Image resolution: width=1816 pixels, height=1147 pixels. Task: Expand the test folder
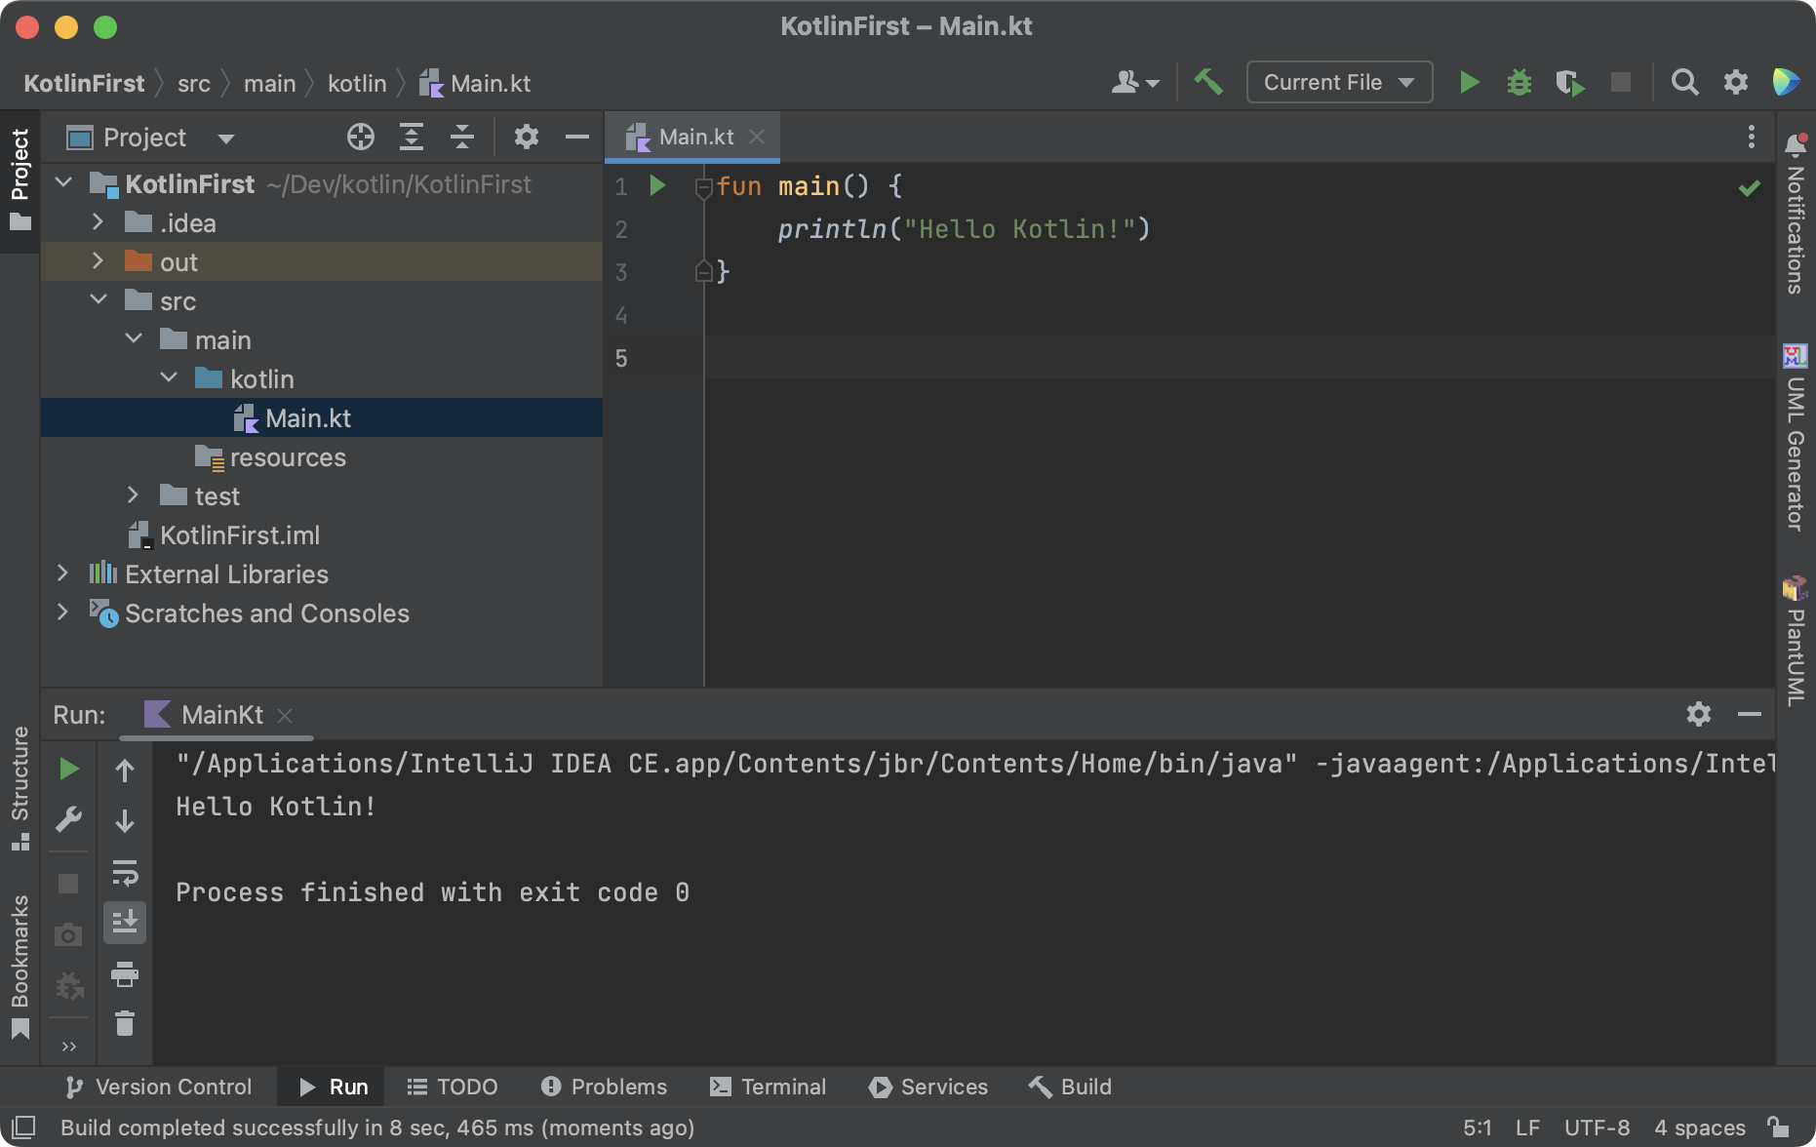133,495
